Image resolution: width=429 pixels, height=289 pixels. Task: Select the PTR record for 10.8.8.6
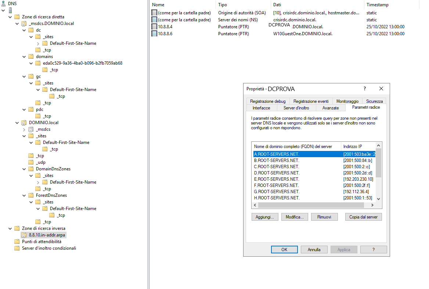coord(163,33)
